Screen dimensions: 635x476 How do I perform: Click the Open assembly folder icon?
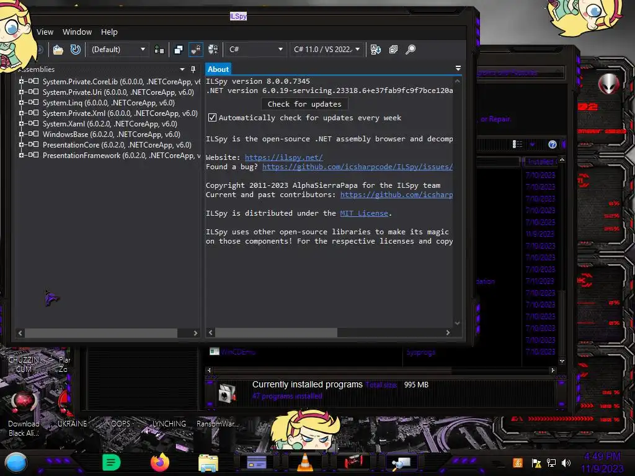tap(58, 50)
